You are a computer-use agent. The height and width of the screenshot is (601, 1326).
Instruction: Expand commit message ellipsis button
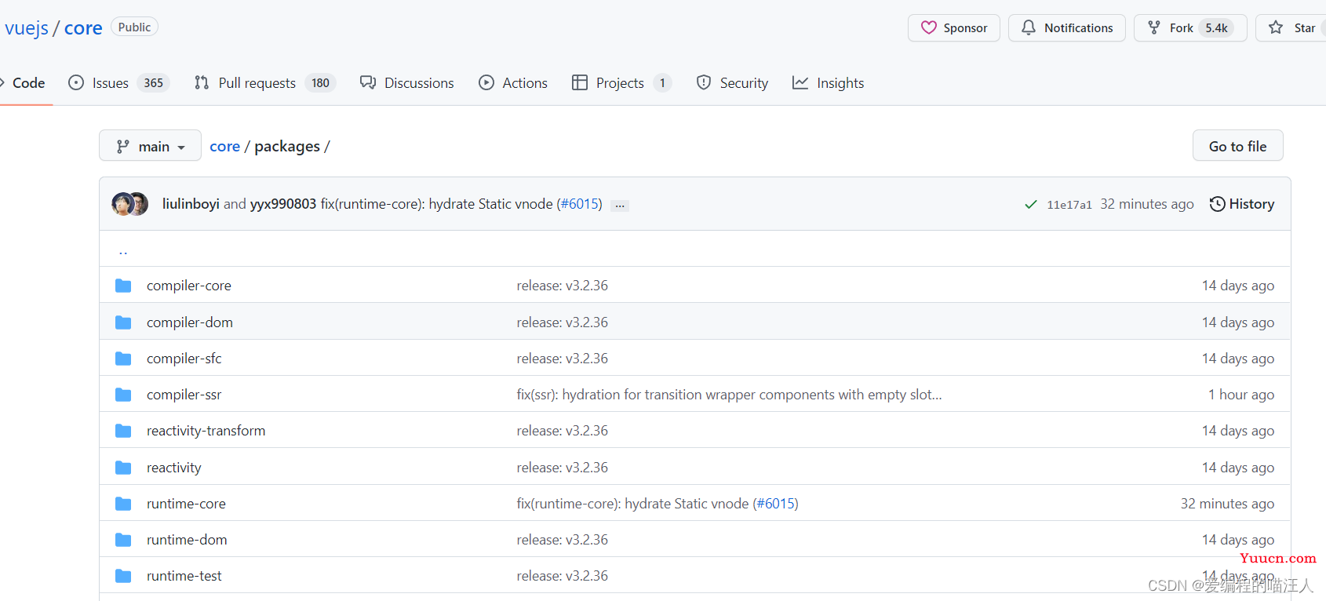pos(620,205)
